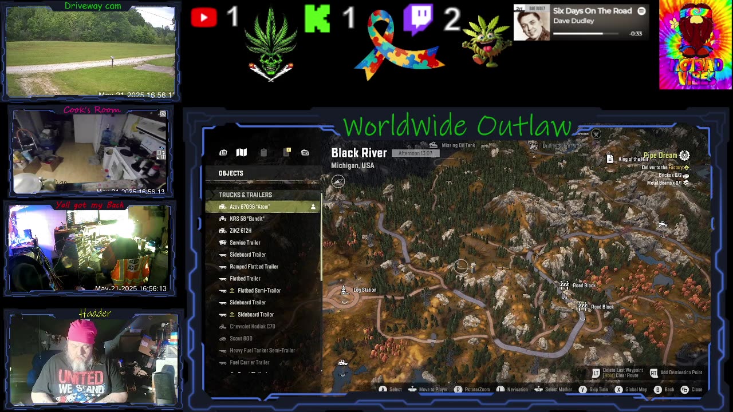
Task: Click the YouTube logo in overlay
Action: (204, 18)
